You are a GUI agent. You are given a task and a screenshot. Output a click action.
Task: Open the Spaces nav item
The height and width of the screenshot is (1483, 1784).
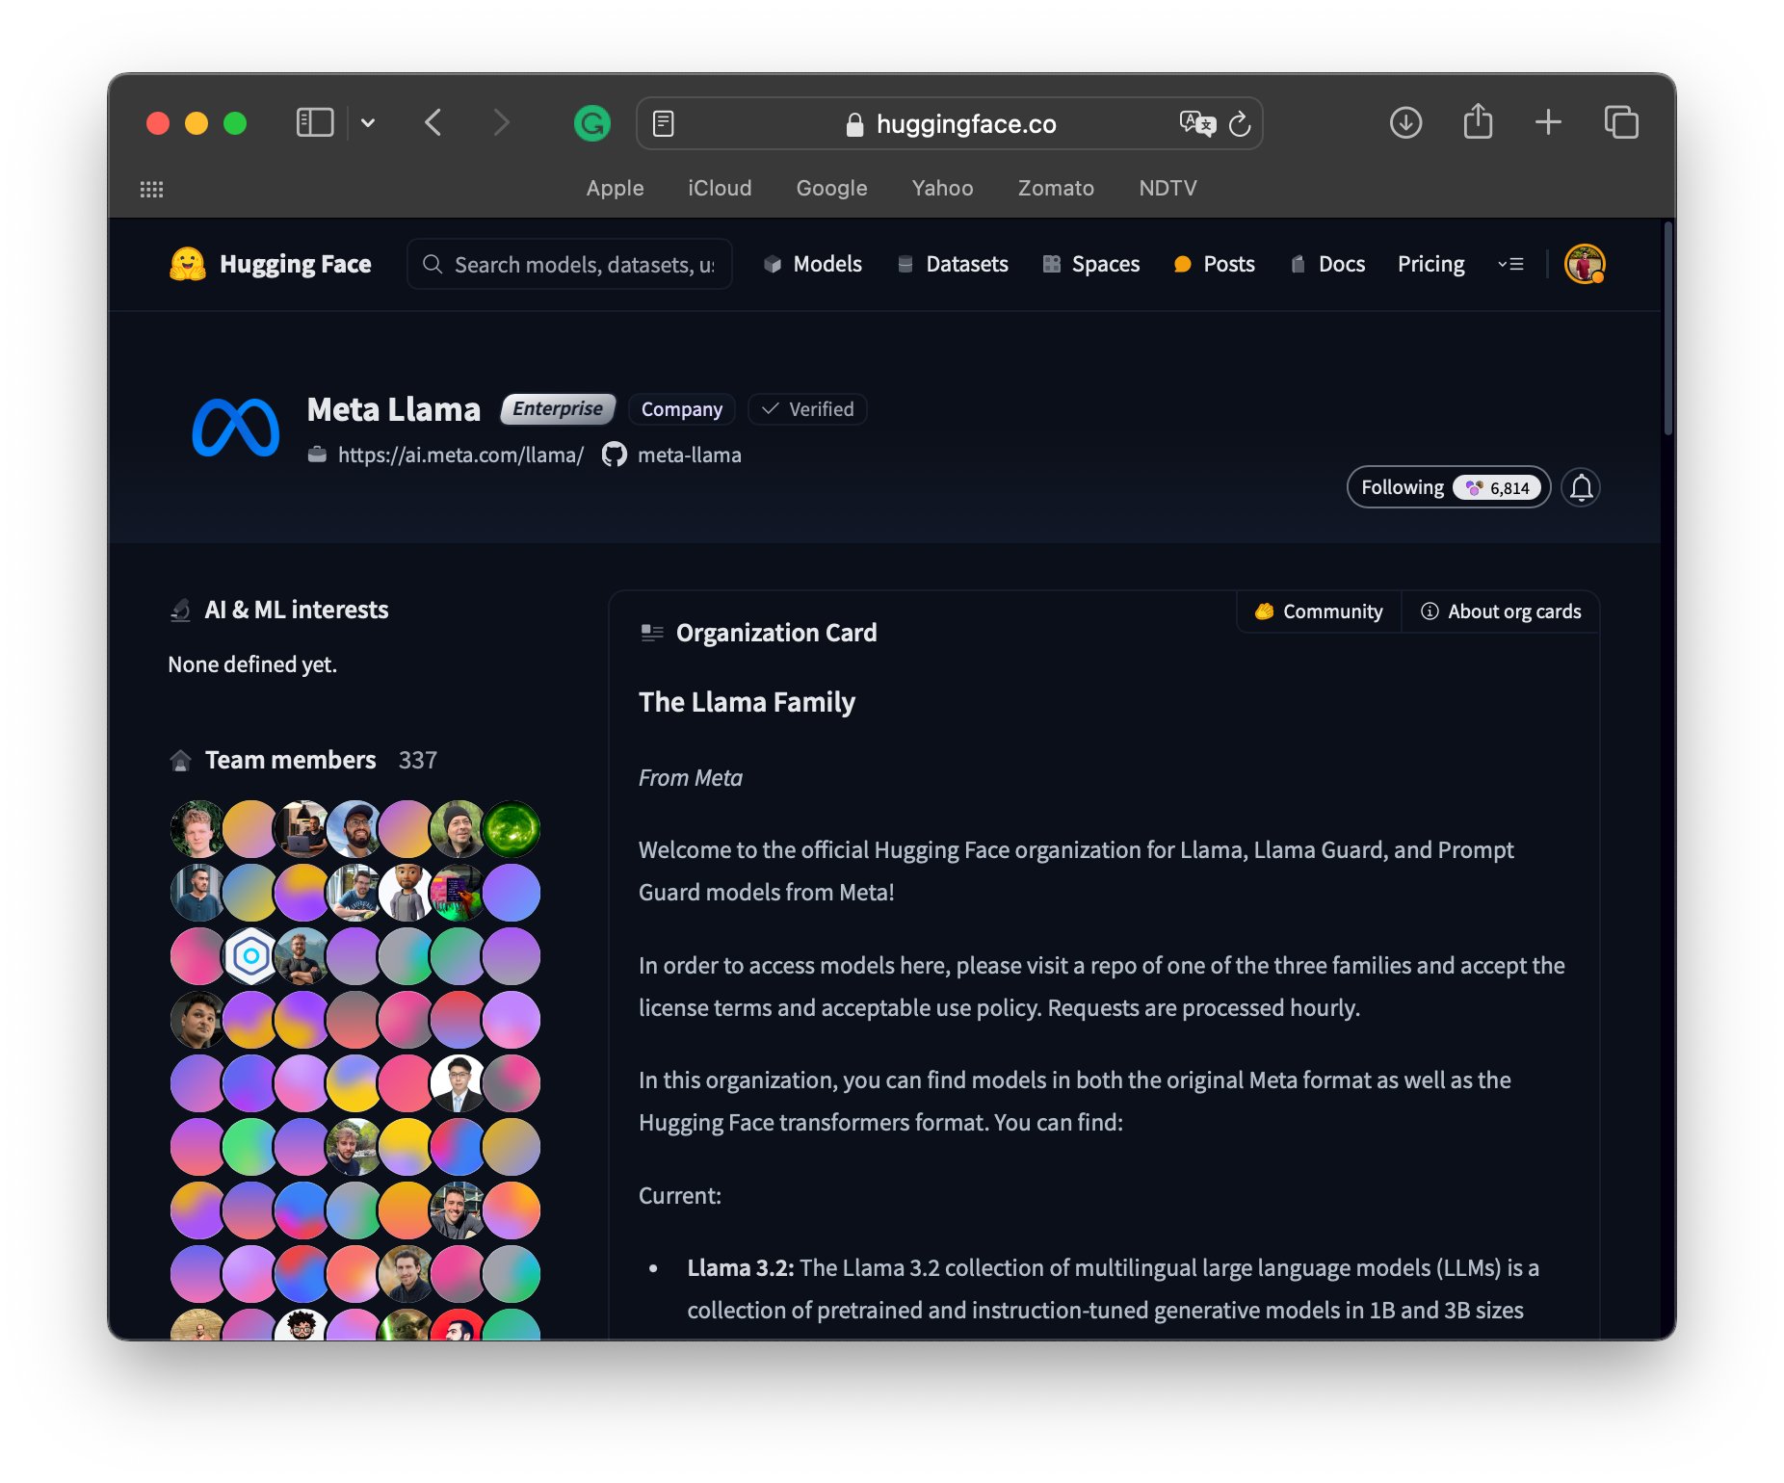point(1091,264)
